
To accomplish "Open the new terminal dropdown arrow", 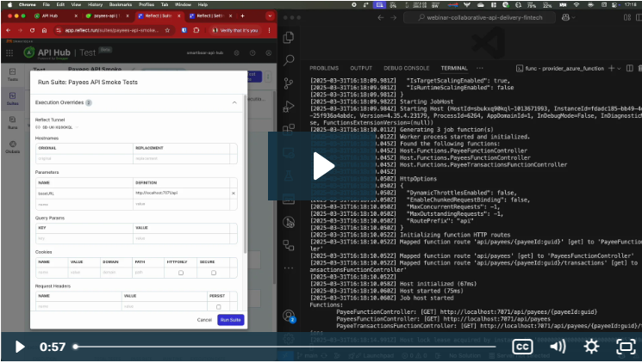I will (619, 69).
